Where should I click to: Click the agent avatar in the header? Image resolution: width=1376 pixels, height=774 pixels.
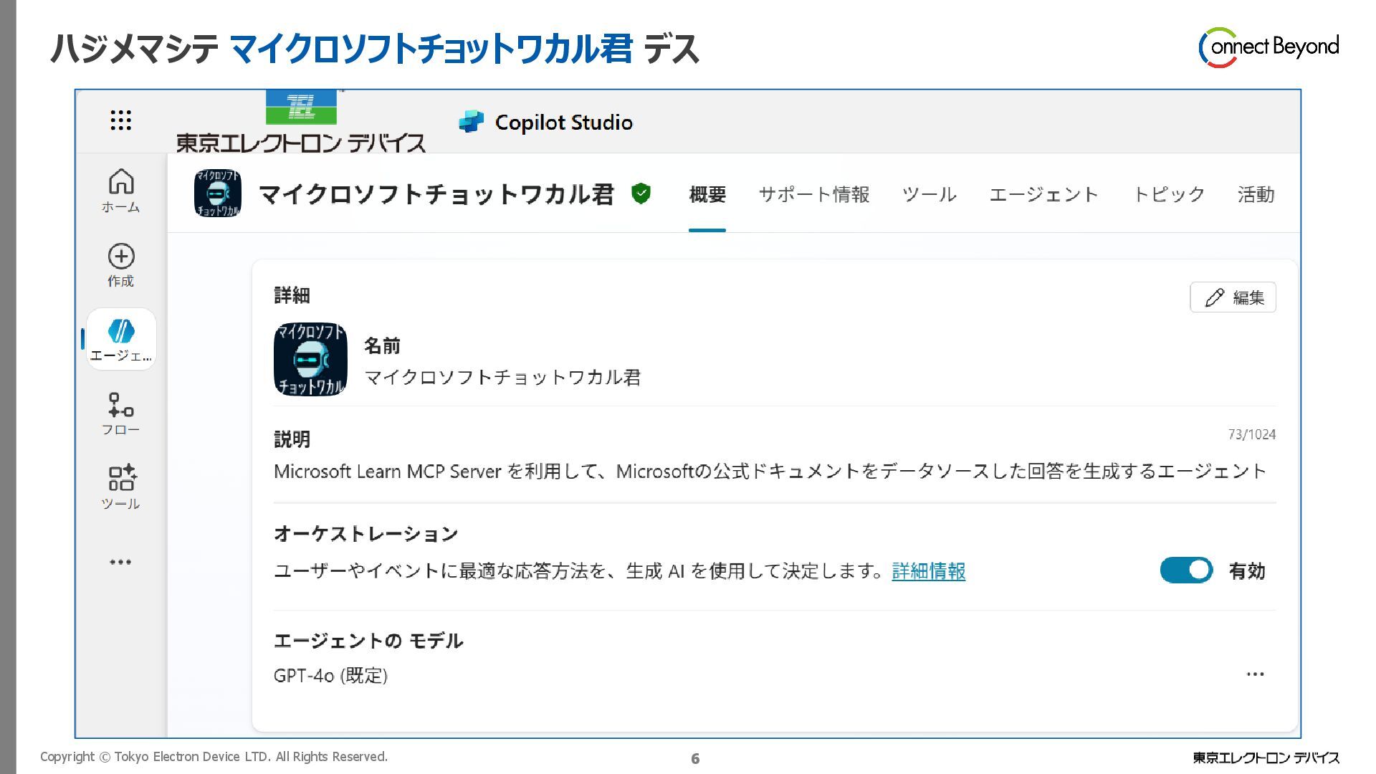click(217, 193)
